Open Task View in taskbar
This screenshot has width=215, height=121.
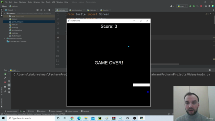(x=65, y=118)
